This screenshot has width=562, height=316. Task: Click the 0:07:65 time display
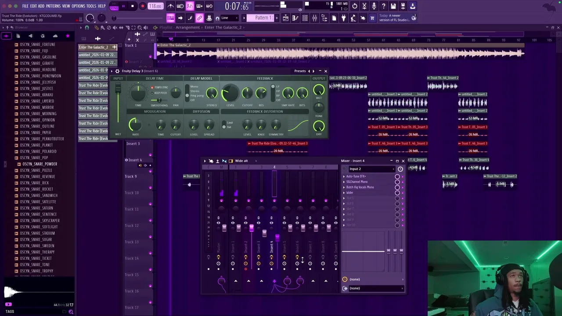(x=237, y=6)
